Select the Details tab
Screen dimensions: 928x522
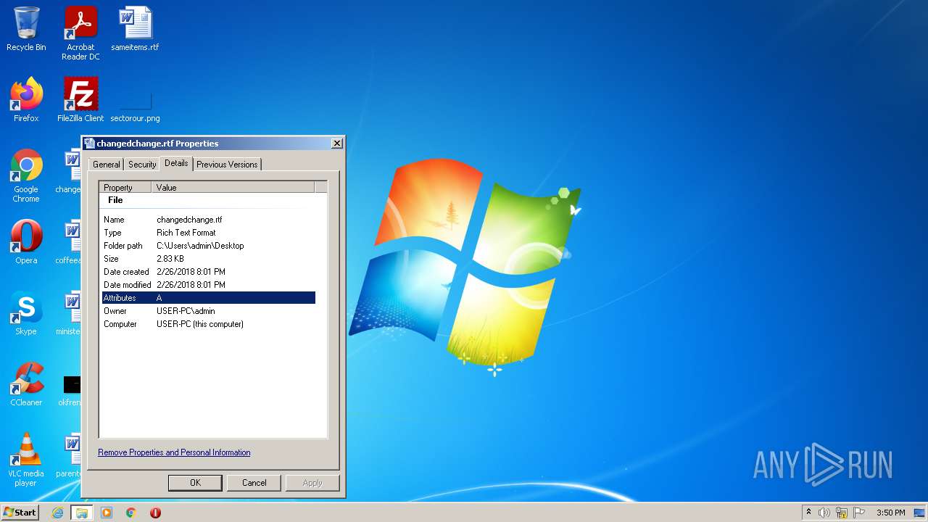point(176,163)
